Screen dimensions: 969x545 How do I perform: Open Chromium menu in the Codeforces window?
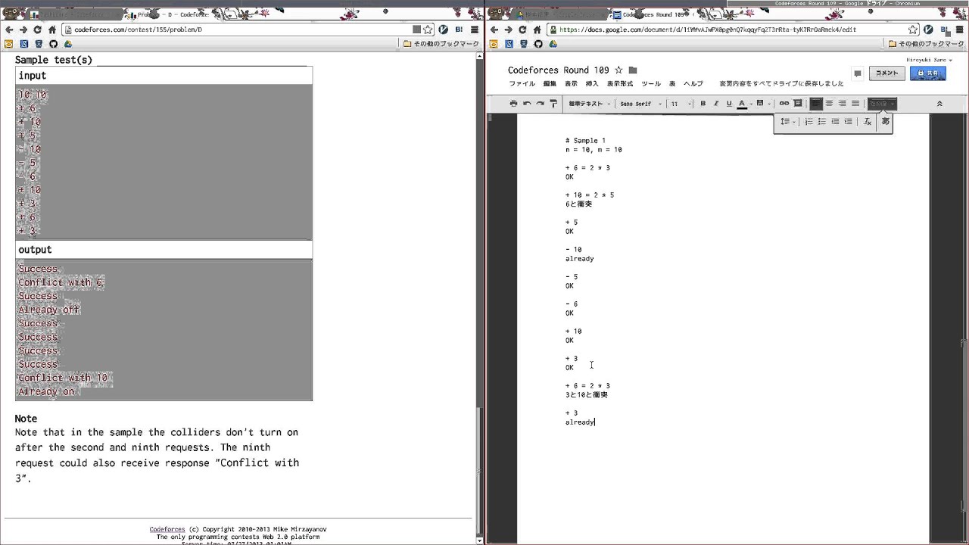[x=475, y=30]
